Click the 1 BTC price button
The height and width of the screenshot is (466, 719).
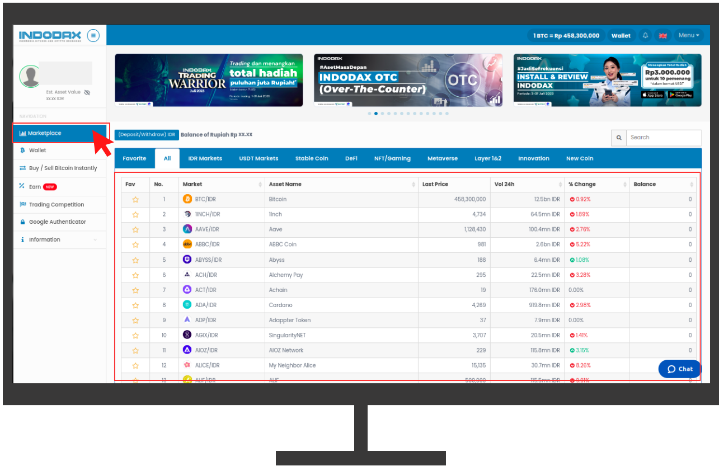pos(566,35)
